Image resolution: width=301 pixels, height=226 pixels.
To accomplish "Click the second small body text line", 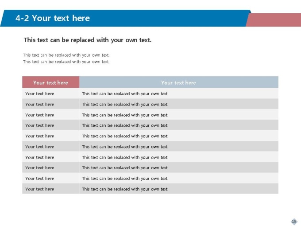I will 66,62.
